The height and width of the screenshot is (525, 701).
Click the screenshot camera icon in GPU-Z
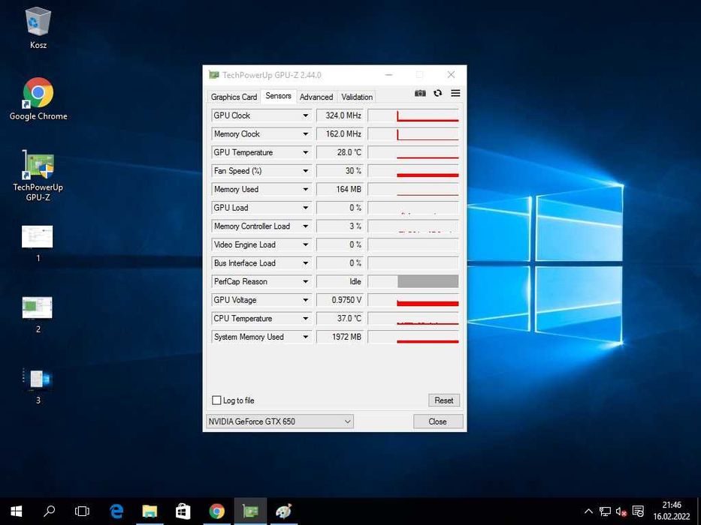[x=420, y=94]
